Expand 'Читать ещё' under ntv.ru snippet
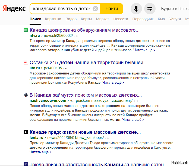This screenshot has width=189, height=166. tap(144, 50)
